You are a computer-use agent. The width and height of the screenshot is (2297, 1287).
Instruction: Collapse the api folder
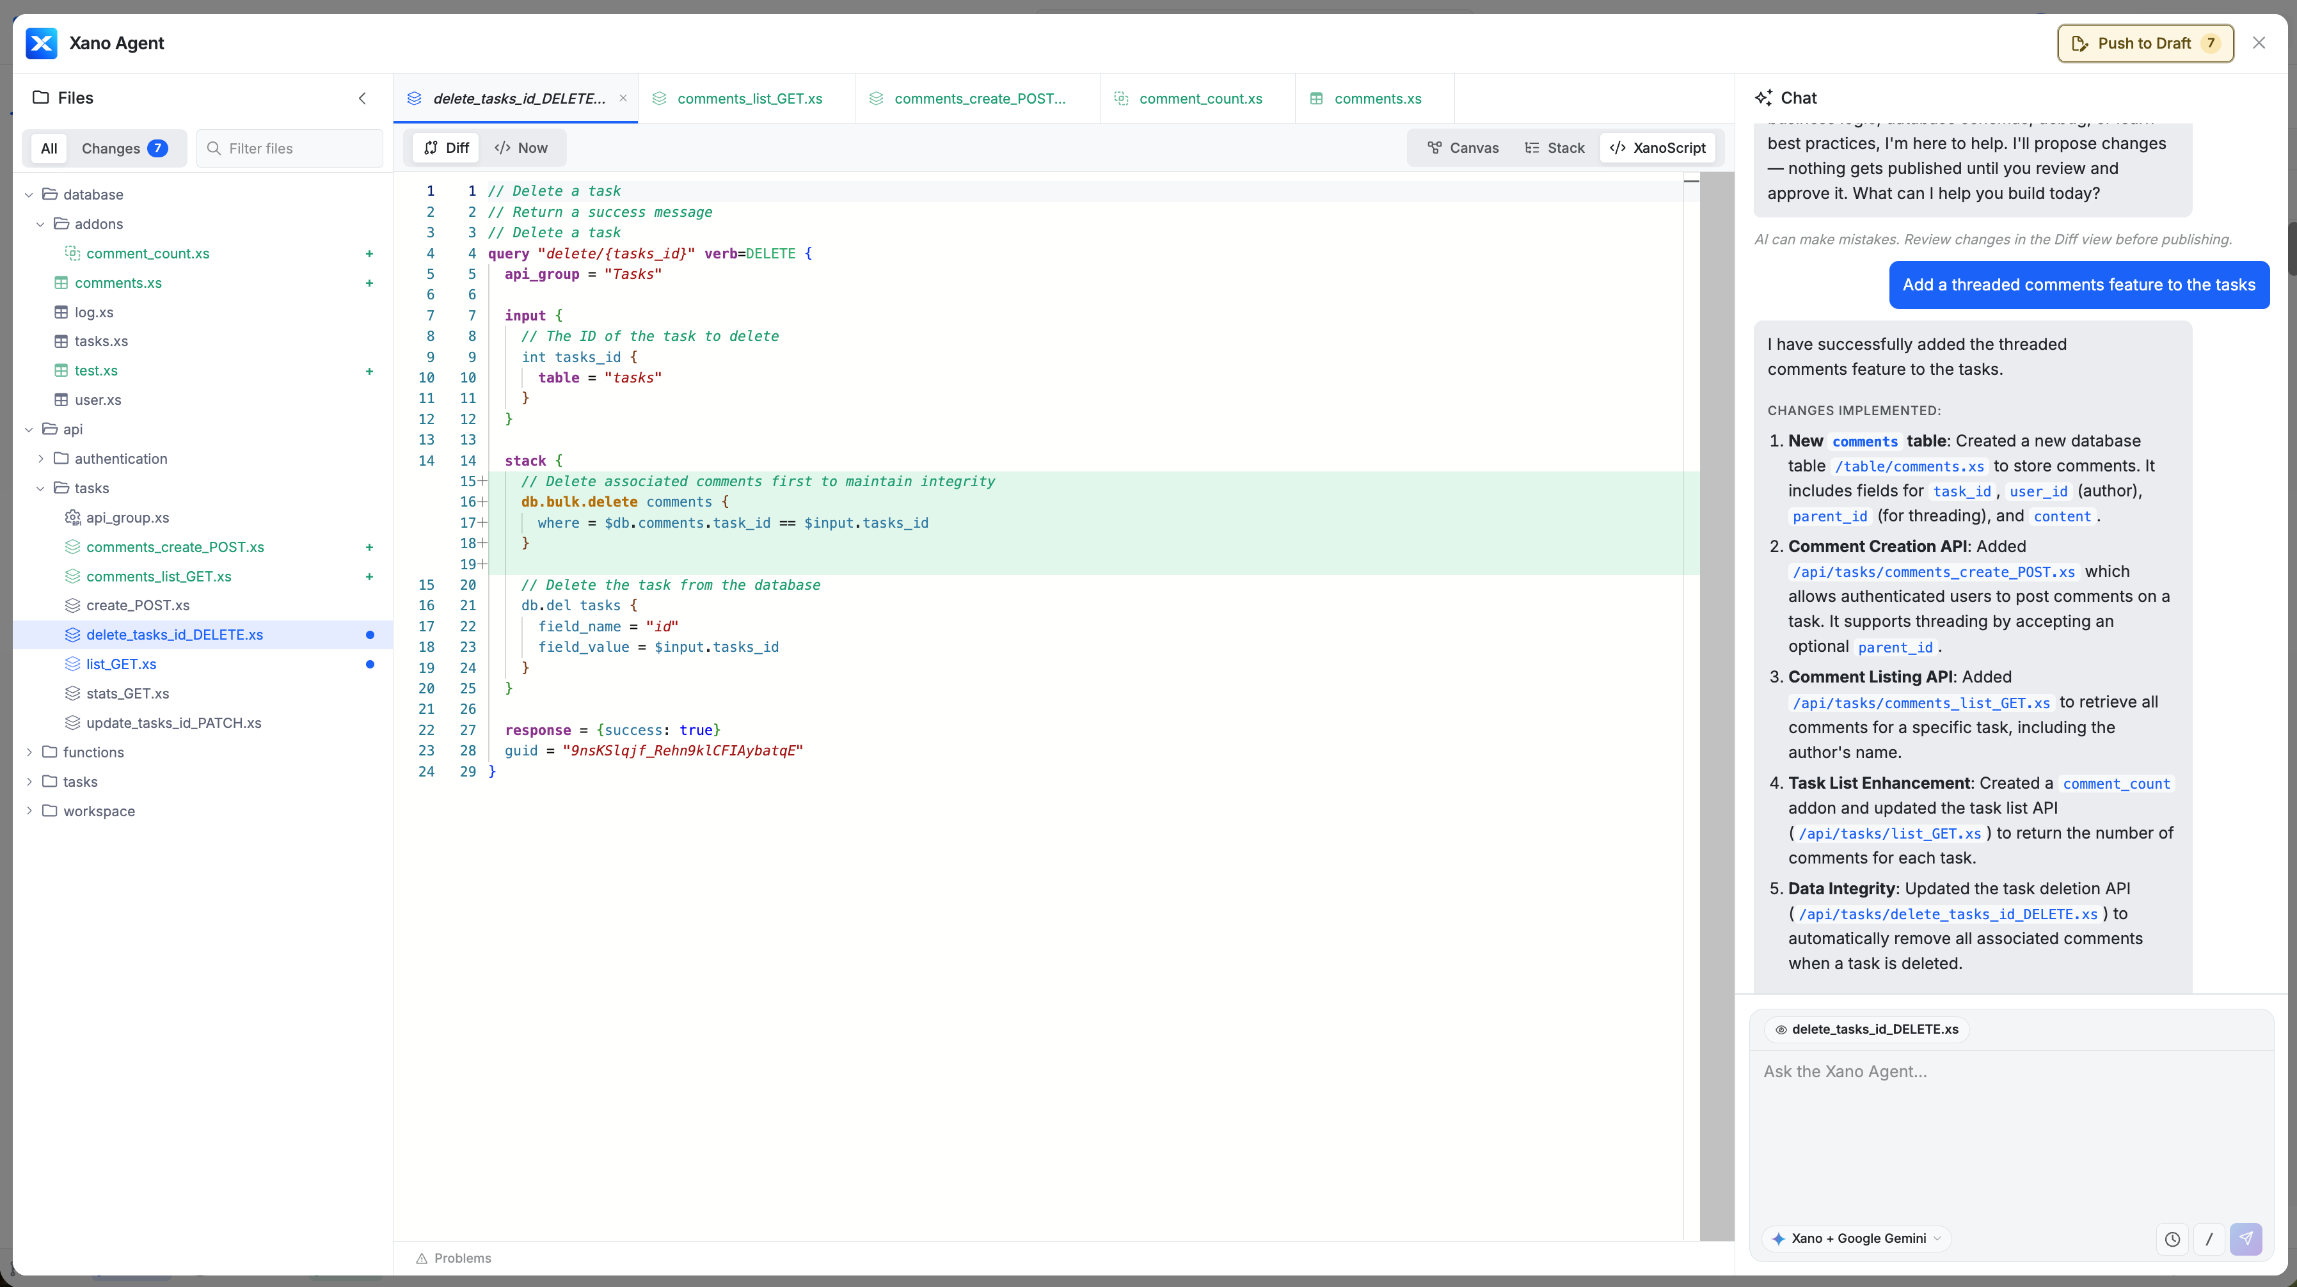(29, 430)
